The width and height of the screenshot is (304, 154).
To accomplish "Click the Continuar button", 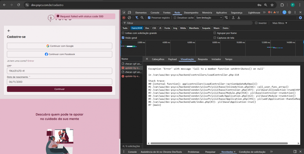I will [x=60, y=89].
